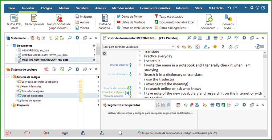The width and height of the screenshot is (272, 140).
Task: Switch to the Análisis ribbon tab
Action: 100,8
